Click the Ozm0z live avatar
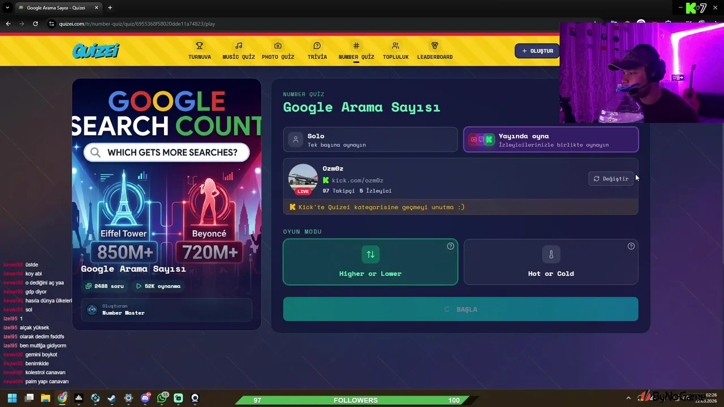Viewport: 724px width, 407px height. pos(303,179)
